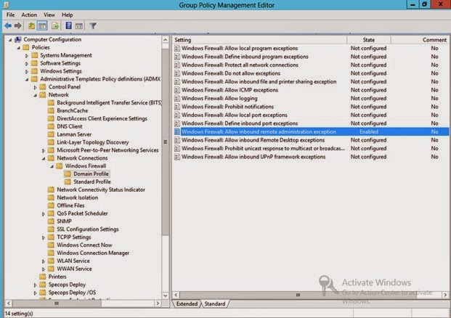Sort by the State column header
This screenshot has width=451, height=318.
pyautogui.click(x=369, y=40)
